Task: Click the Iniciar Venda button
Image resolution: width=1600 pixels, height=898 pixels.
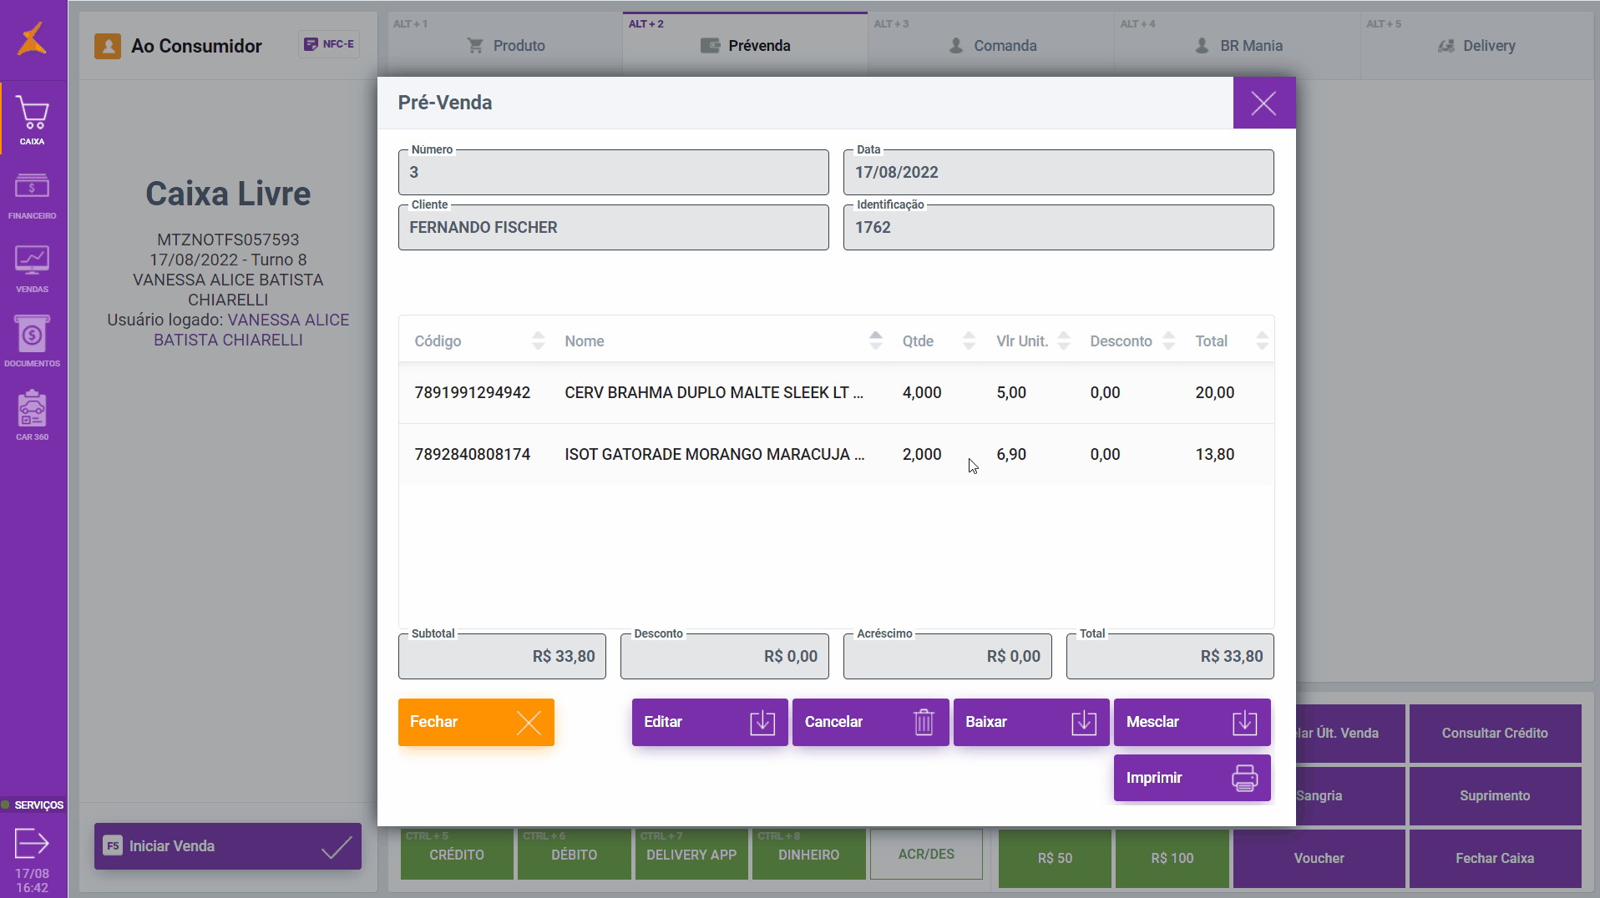Action: [x=228, y=846]
